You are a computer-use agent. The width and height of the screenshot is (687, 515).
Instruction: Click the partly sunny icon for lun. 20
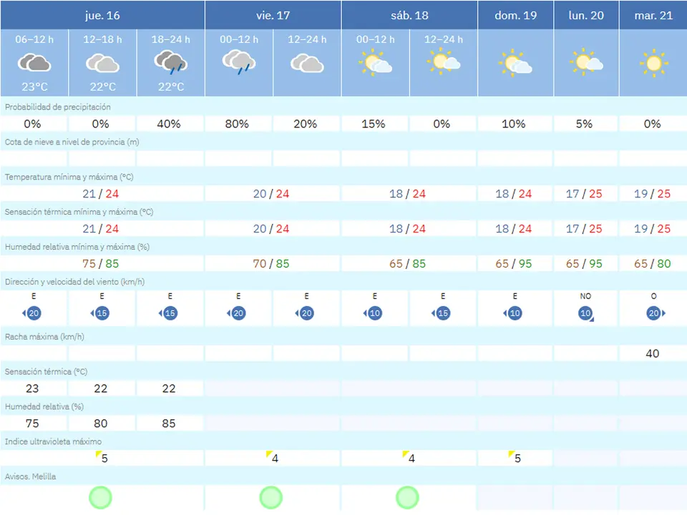(x=586, y=62)
